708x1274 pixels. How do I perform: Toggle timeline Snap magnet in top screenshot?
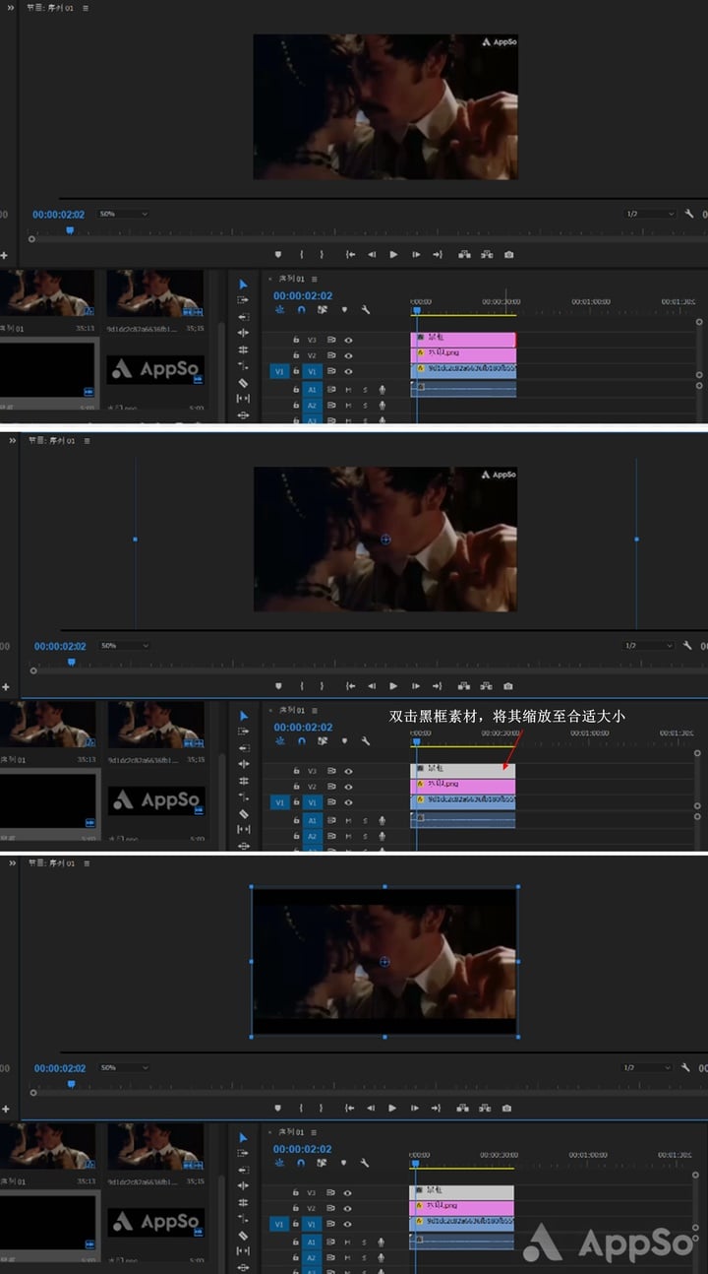[x=301, y=310]
